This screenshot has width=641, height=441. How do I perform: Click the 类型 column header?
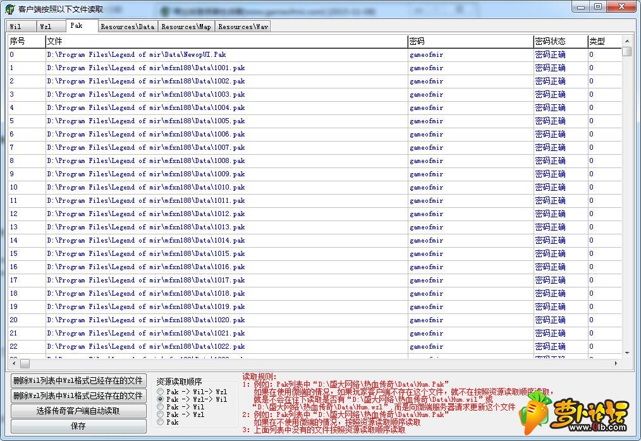(605, 41)
